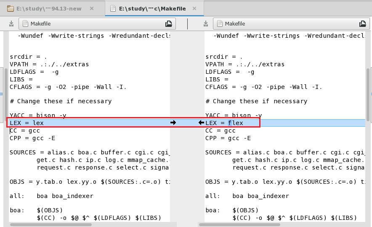Click the open-file icon in right Makefile chooser
The height and width of the screenshot is (227, 372).
(x=364, y=24)
